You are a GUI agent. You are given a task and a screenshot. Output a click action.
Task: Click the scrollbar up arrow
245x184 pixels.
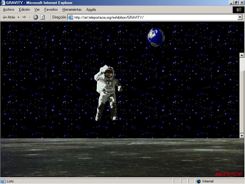pos(242,55)
